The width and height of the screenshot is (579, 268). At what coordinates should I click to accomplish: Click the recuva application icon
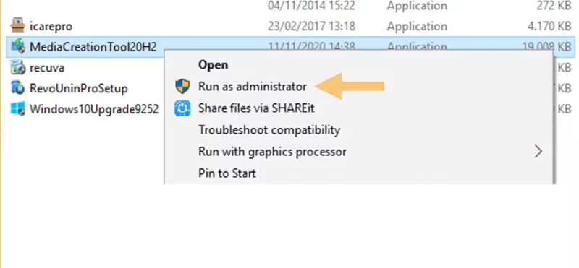[x=17, y=68]
